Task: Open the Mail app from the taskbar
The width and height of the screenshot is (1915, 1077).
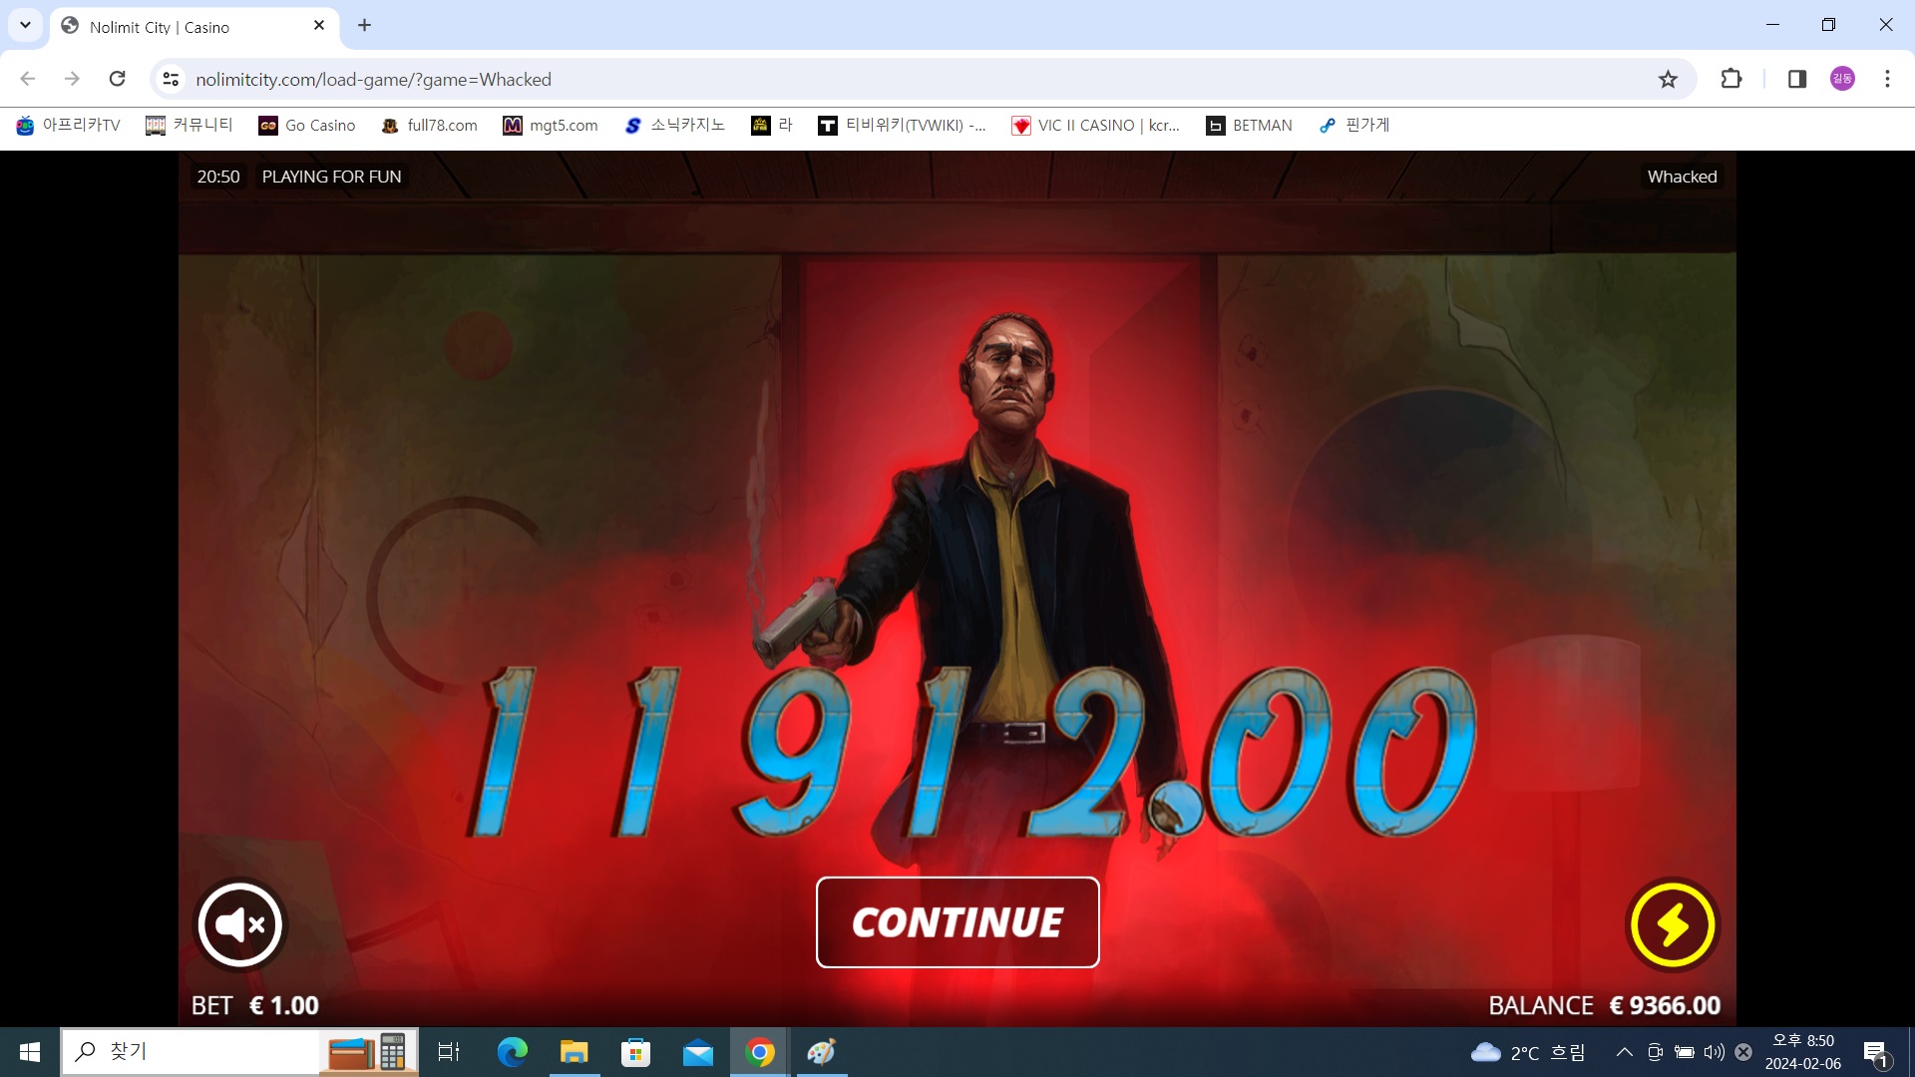Action: click(x=698, y=1052)
